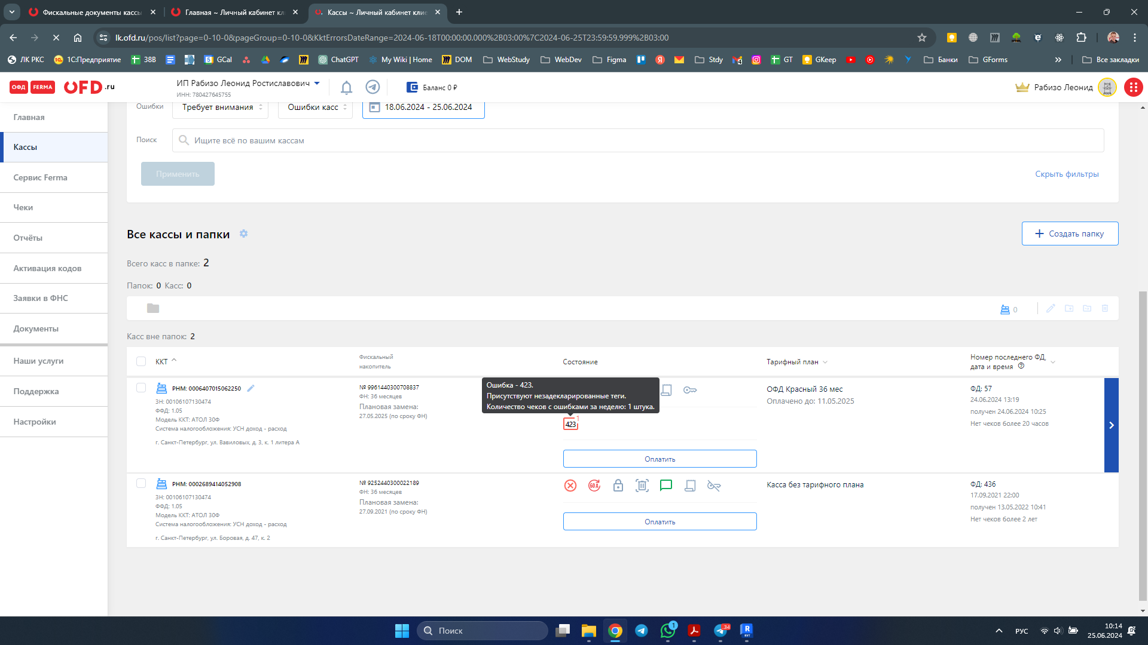1148x645 pixels.
Task: Click the padlock status icon in second row
Action: tap(618, 486)
